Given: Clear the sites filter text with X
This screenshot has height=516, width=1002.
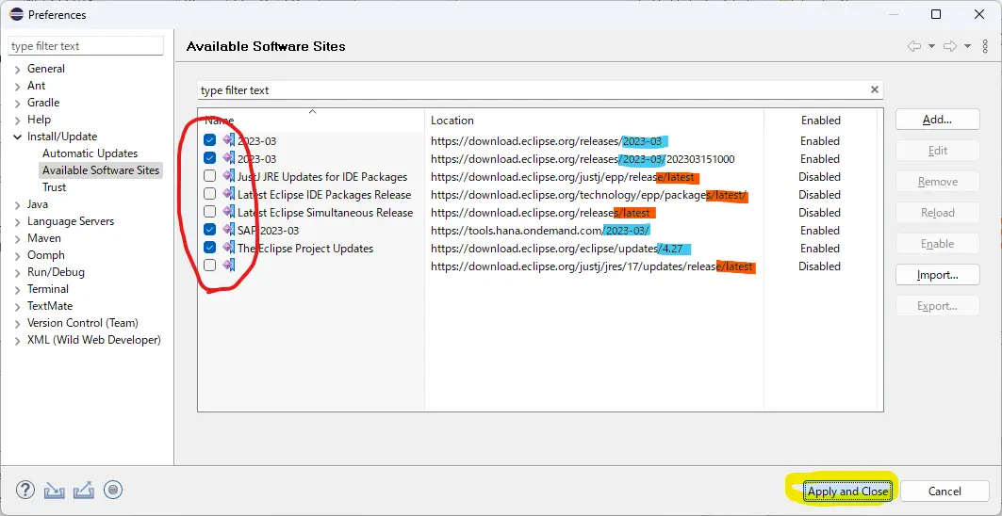Looking at the screenshot, I should 874,90.
